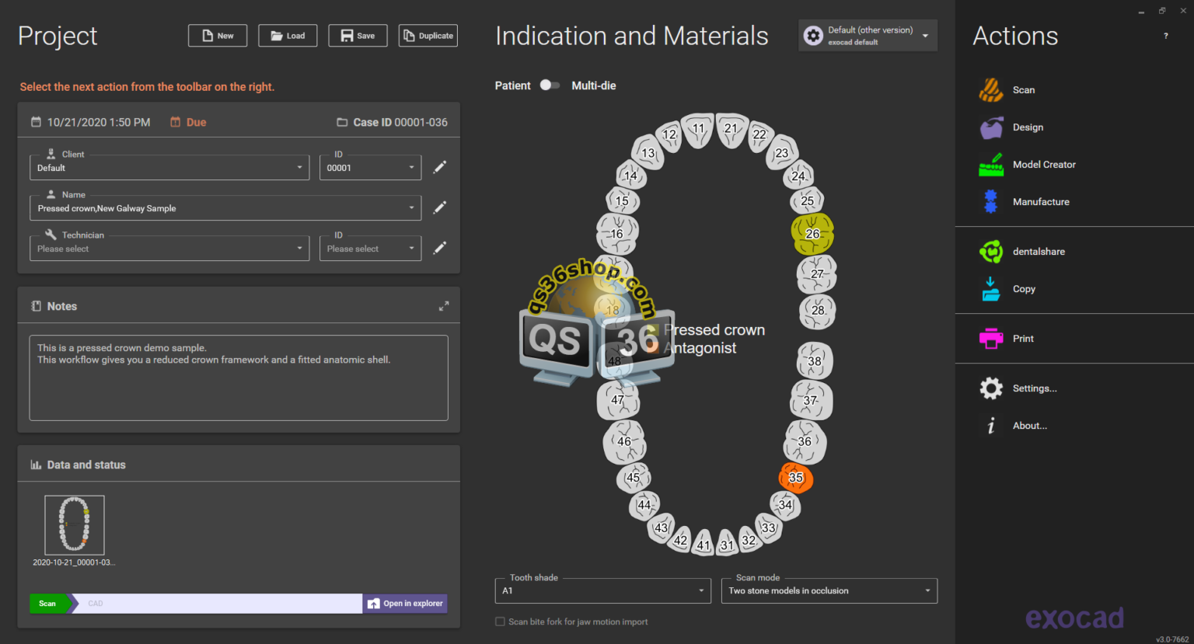Show About information

point(1029,425)
